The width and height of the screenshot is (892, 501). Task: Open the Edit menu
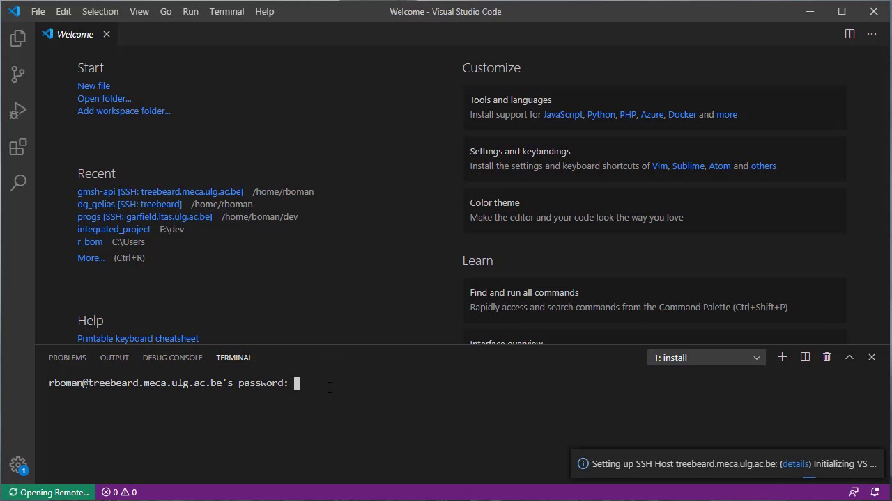[x=63, y=11]
